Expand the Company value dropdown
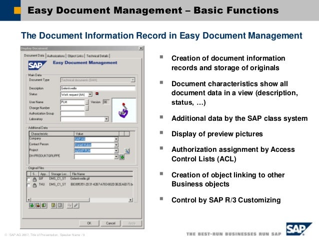The image size is (319, 240). point(116,139)
